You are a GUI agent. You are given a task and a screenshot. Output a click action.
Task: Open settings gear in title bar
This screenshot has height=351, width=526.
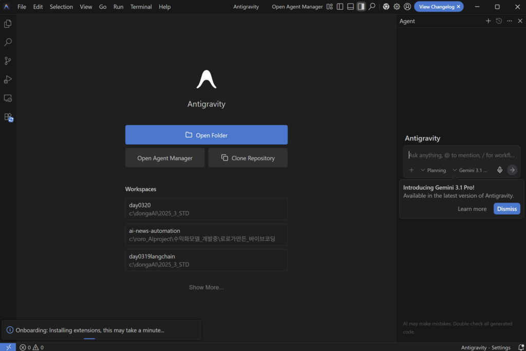tap(397, 6)
